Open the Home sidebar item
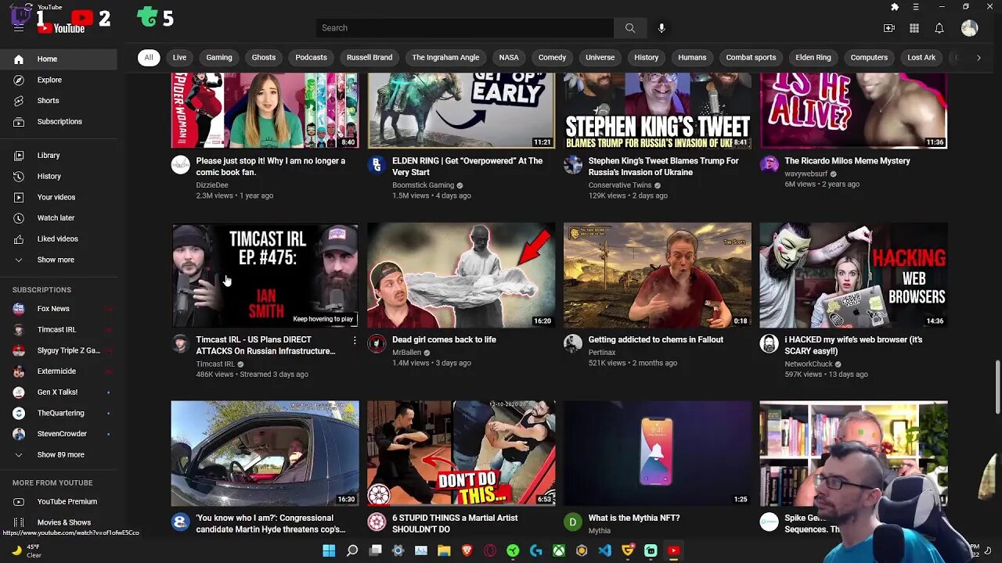The height and width of the screenshot is (563, 1002). 59,59
